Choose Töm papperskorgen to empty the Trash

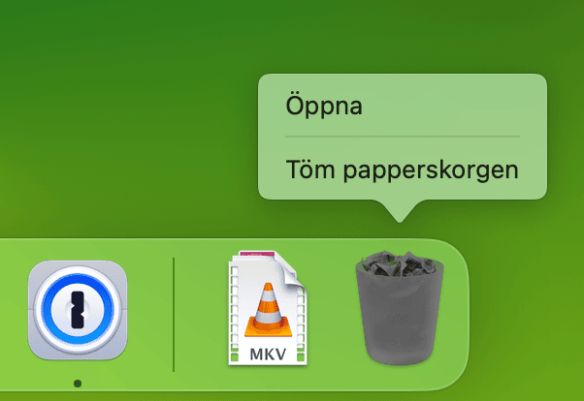coord(402,170)
